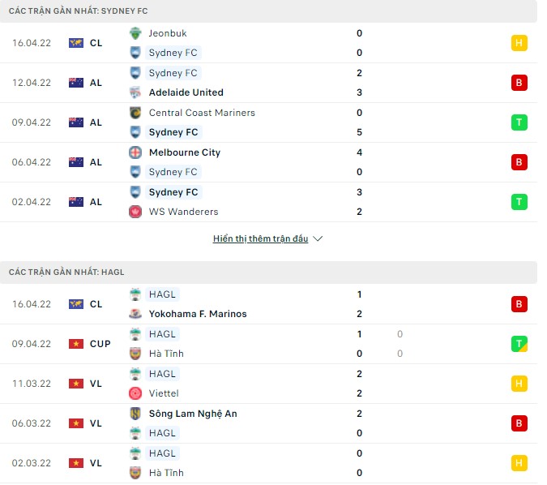The height and width of the screenshot is (485, 547).
Task: Click the Adelaide United club crest
Action: tap(135, 92)
